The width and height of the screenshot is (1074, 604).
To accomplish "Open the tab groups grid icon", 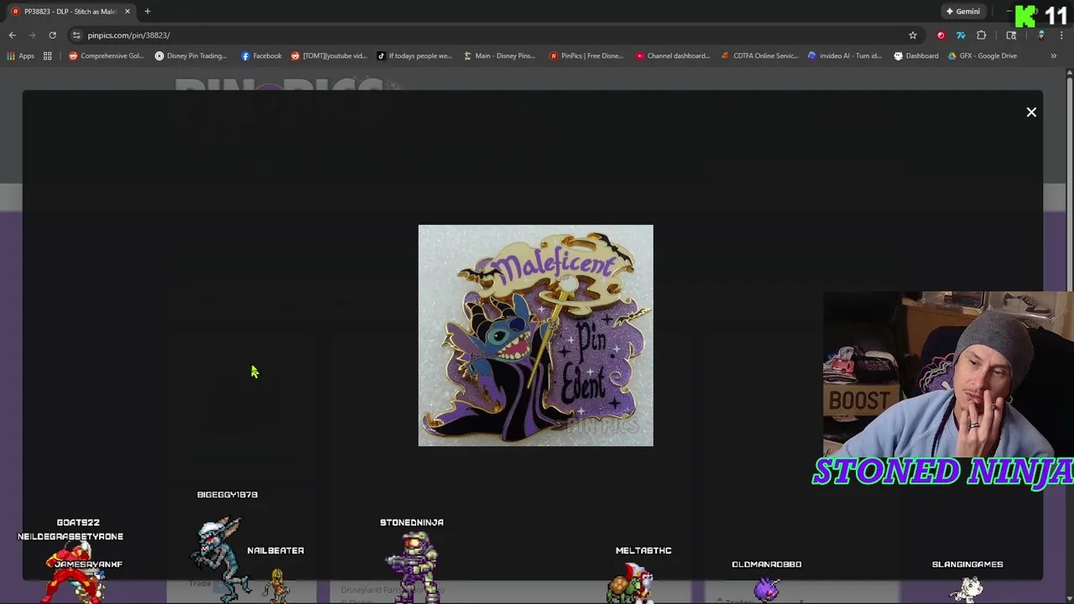I will 48,56.
